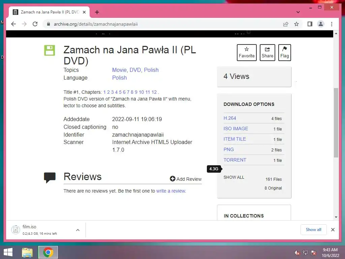Click the Add Review plus icon
This screenshot has height=259, width=345.
(x=172, y=179)
